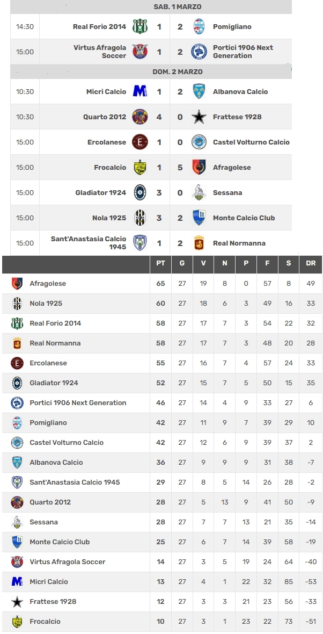Click Albanova Calcio crest in standings
Screen dimensions: 323x634
[x=17, y=463]
